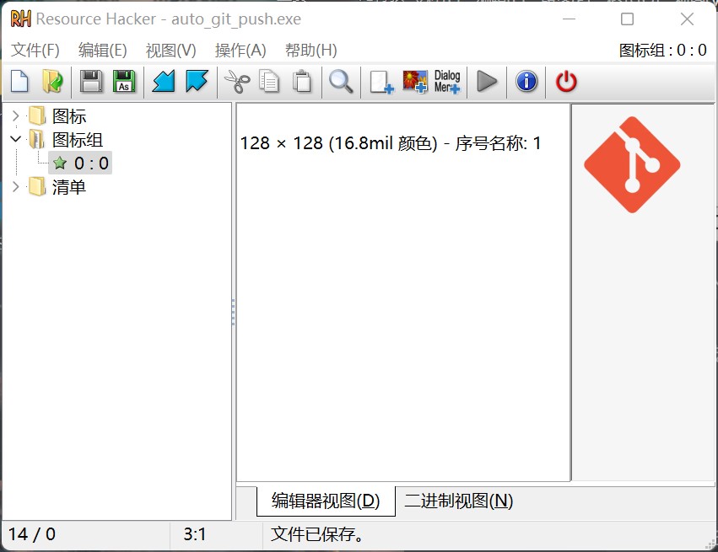Click the vertical pane splitter handle

(234, 312)
